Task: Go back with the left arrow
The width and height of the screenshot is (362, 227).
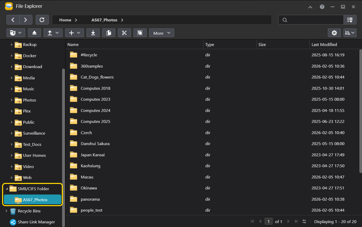Action: [x=13, y=20]
